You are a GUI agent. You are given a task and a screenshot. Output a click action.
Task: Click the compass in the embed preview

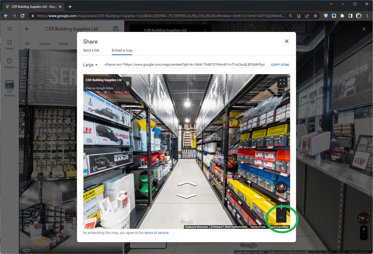click(x=281, y=188)
